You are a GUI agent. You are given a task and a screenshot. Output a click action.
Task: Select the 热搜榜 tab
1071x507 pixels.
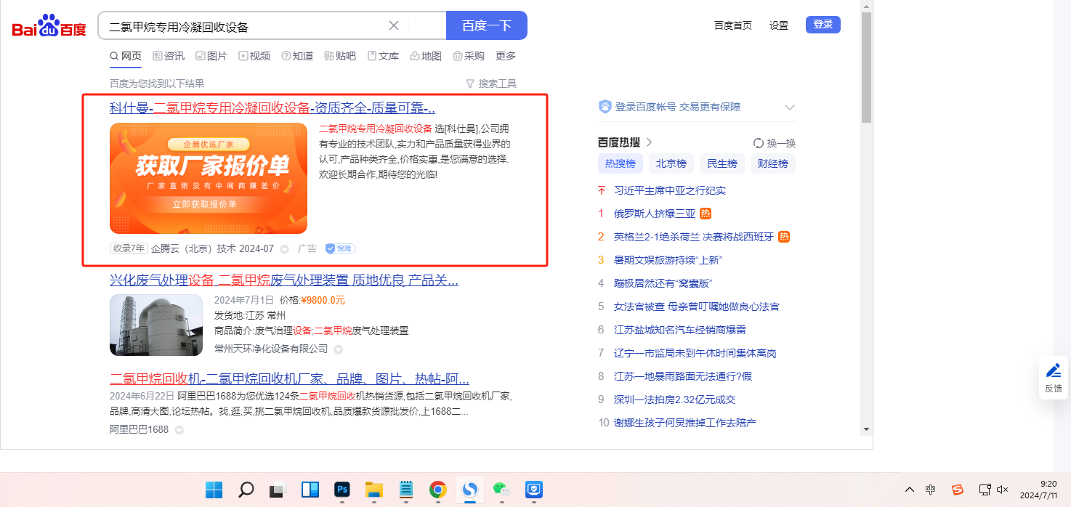pyautogui.click(x=621, y=163)
